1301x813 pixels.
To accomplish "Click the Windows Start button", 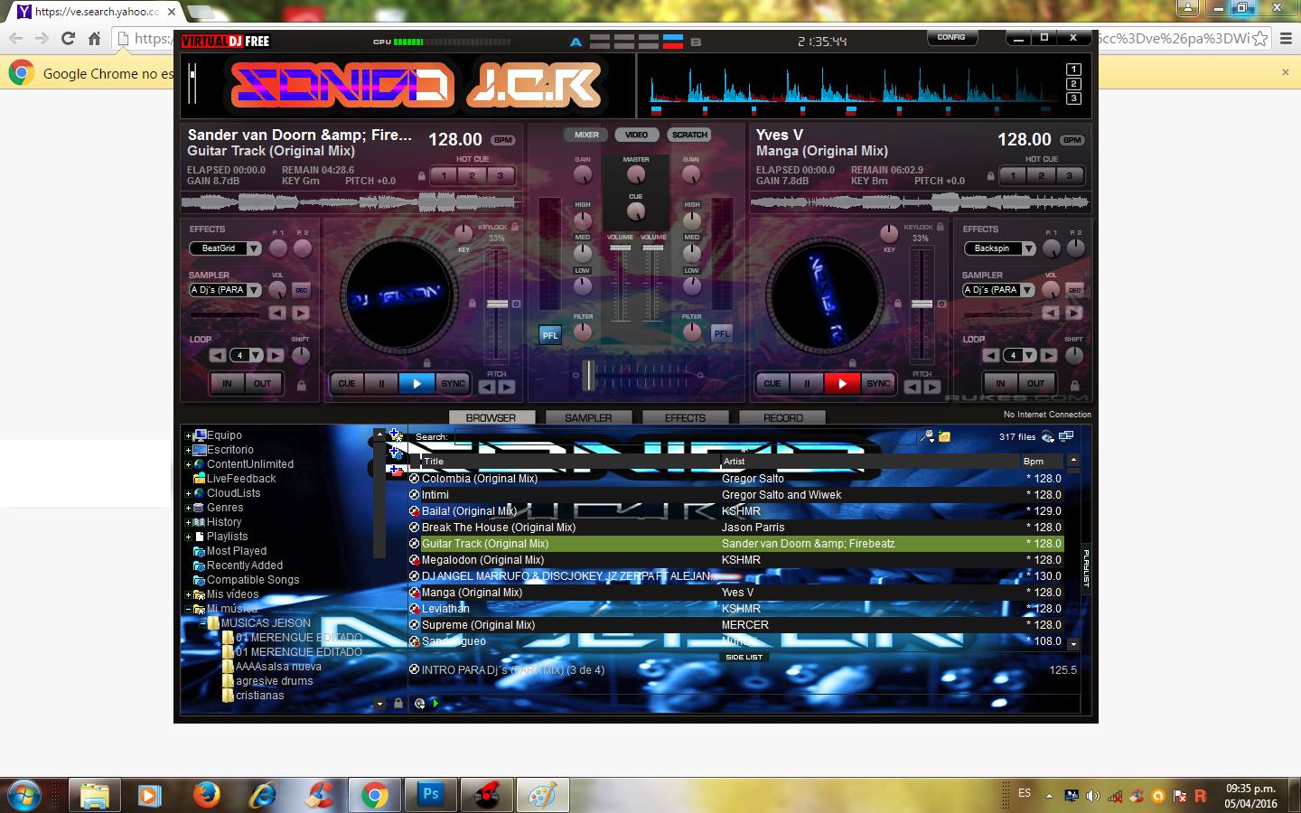I will click(x=23, y=795).
